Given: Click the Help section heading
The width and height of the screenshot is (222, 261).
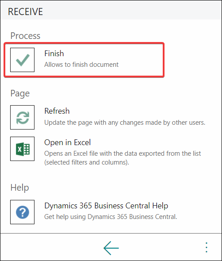Looking at the screenshot, I should point(19,188).
